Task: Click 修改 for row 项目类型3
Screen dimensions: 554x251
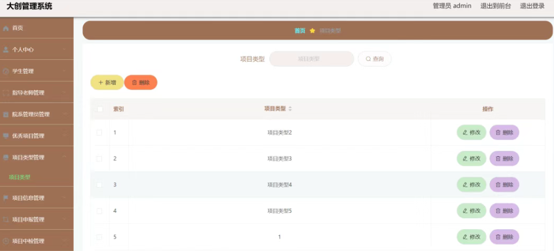Action: tap(472, 158)
